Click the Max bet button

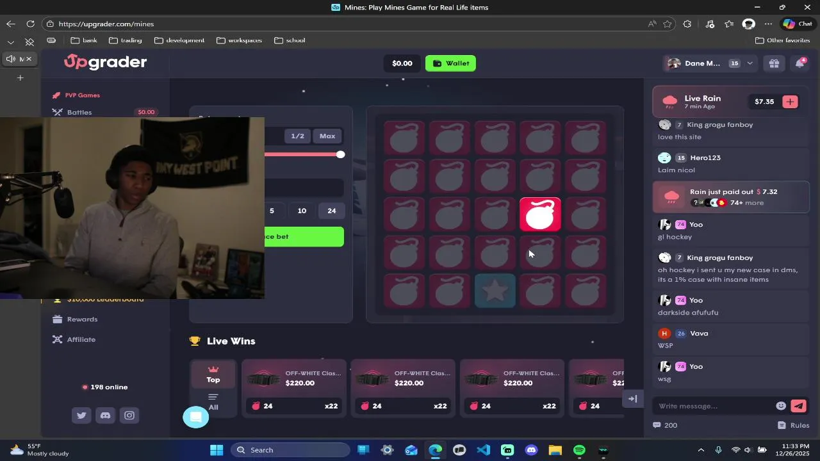[x=327, y=136]
